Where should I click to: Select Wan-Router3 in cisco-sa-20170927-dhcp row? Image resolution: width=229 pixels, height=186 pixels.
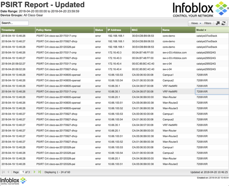170,142
